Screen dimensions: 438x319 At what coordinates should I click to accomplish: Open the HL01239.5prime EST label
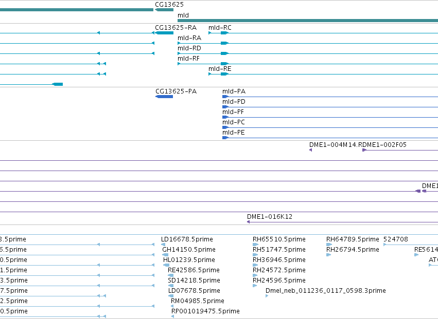click(x=189, y=260)
